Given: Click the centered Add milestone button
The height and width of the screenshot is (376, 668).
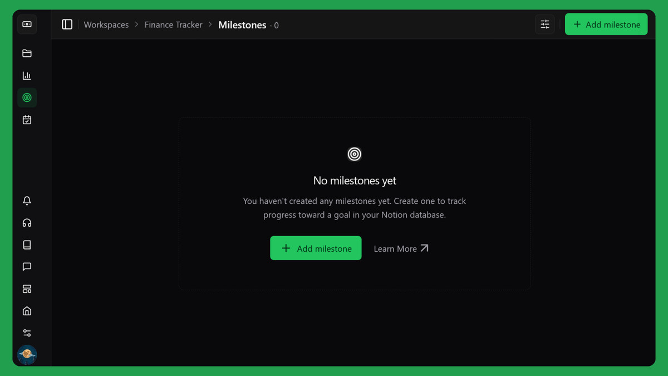Looking at the screenshot, I should [x=316, y=248].
